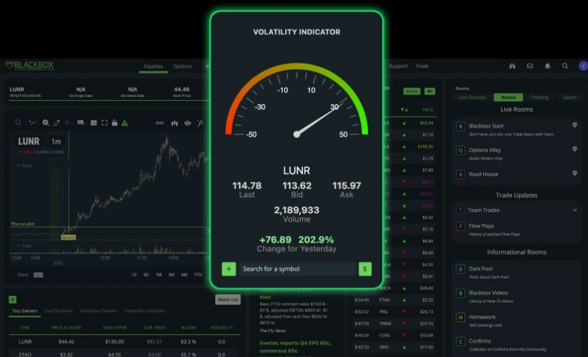
Task: Expand the Team Trades chevron
Action: click(575, 210)
